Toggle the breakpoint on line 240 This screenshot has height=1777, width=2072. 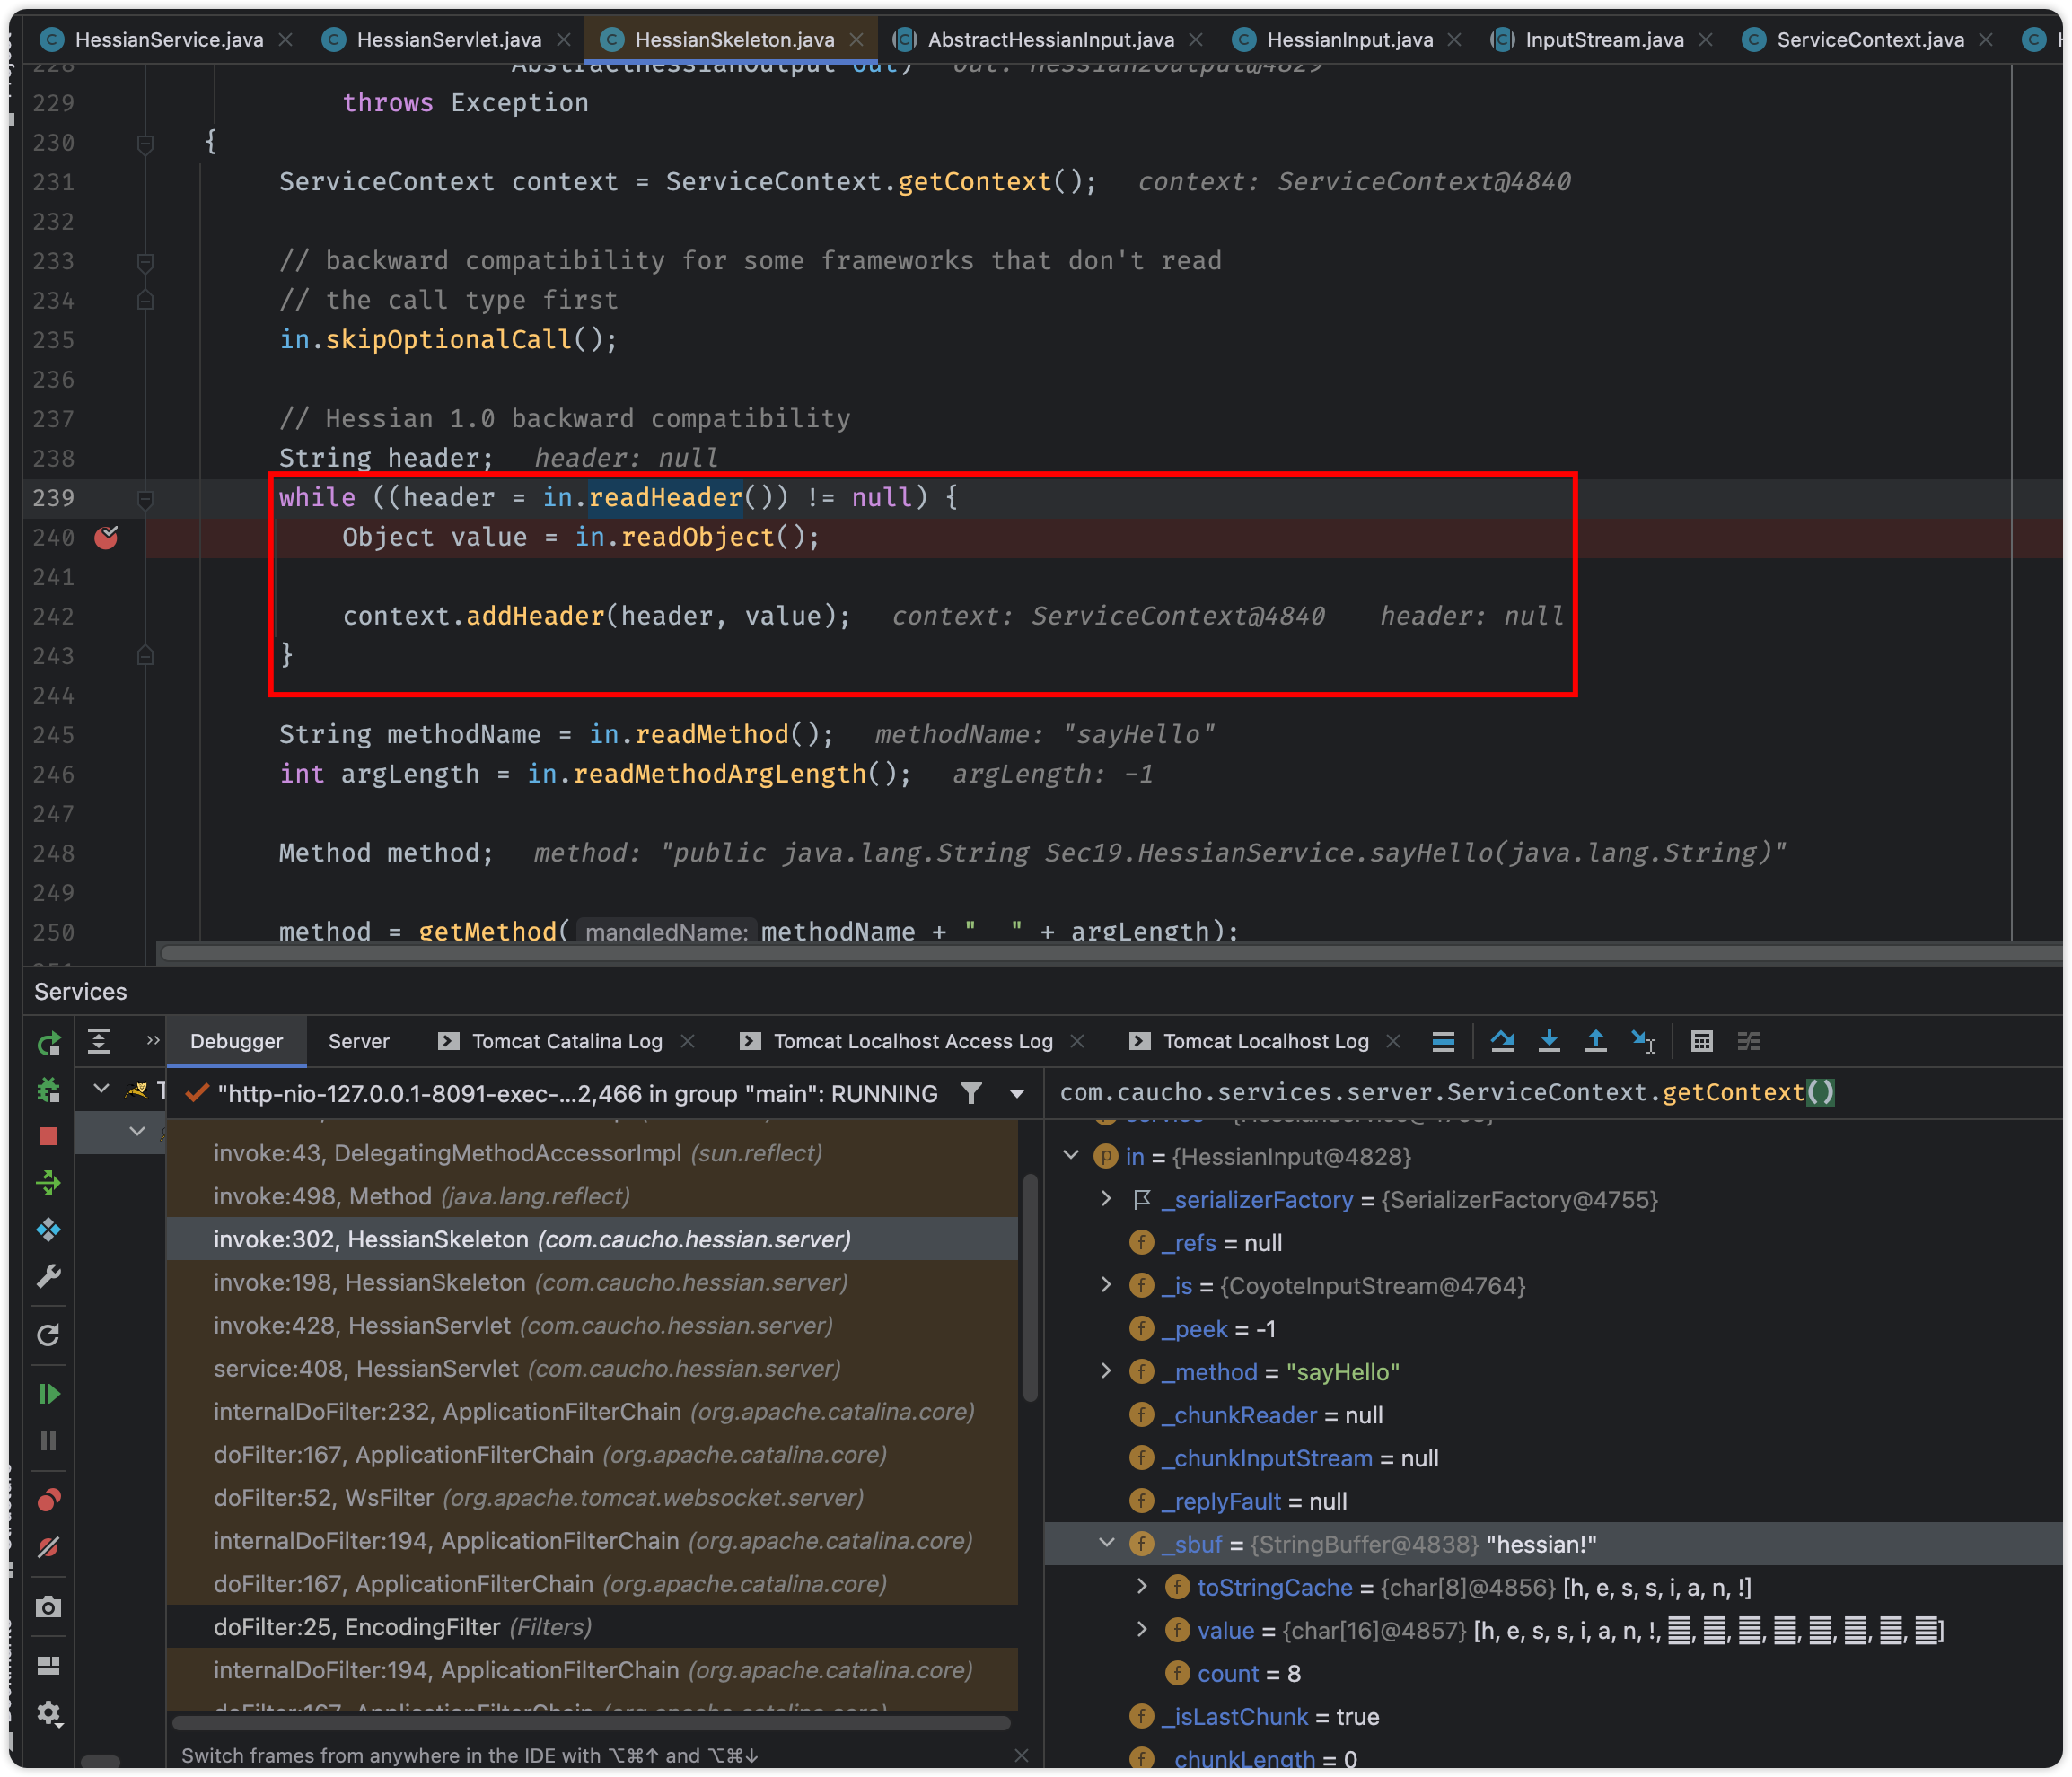106,538
